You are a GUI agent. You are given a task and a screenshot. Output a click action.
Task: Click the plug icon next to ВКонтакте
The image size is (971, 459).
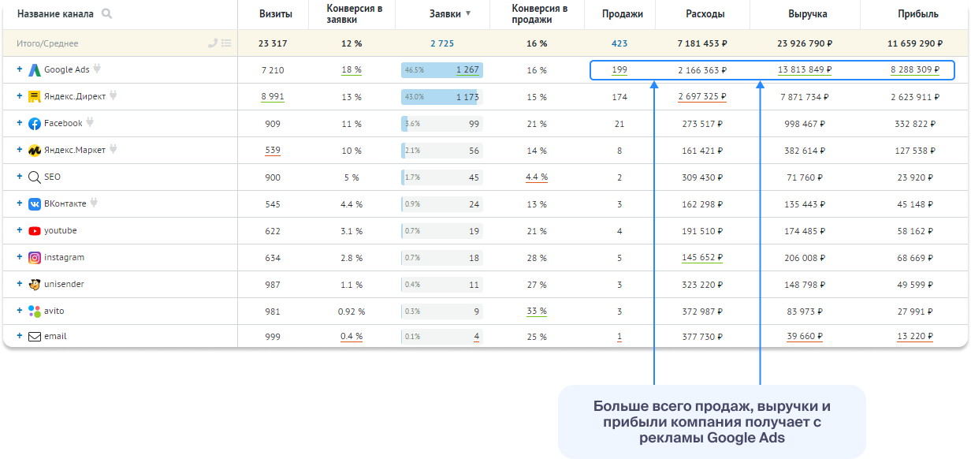point(95,203)
